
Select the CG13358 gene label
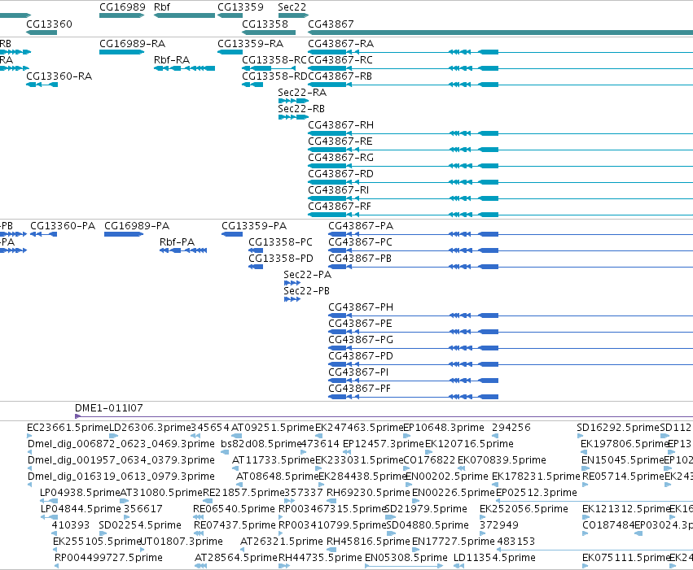pos(265,24)
